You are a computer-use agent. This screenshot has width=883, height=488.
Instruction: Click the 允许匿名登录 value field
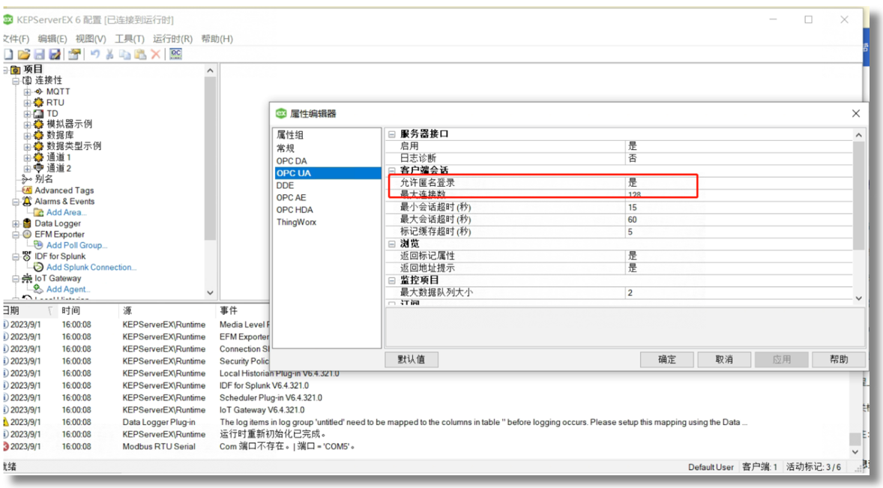click(738, 182)
